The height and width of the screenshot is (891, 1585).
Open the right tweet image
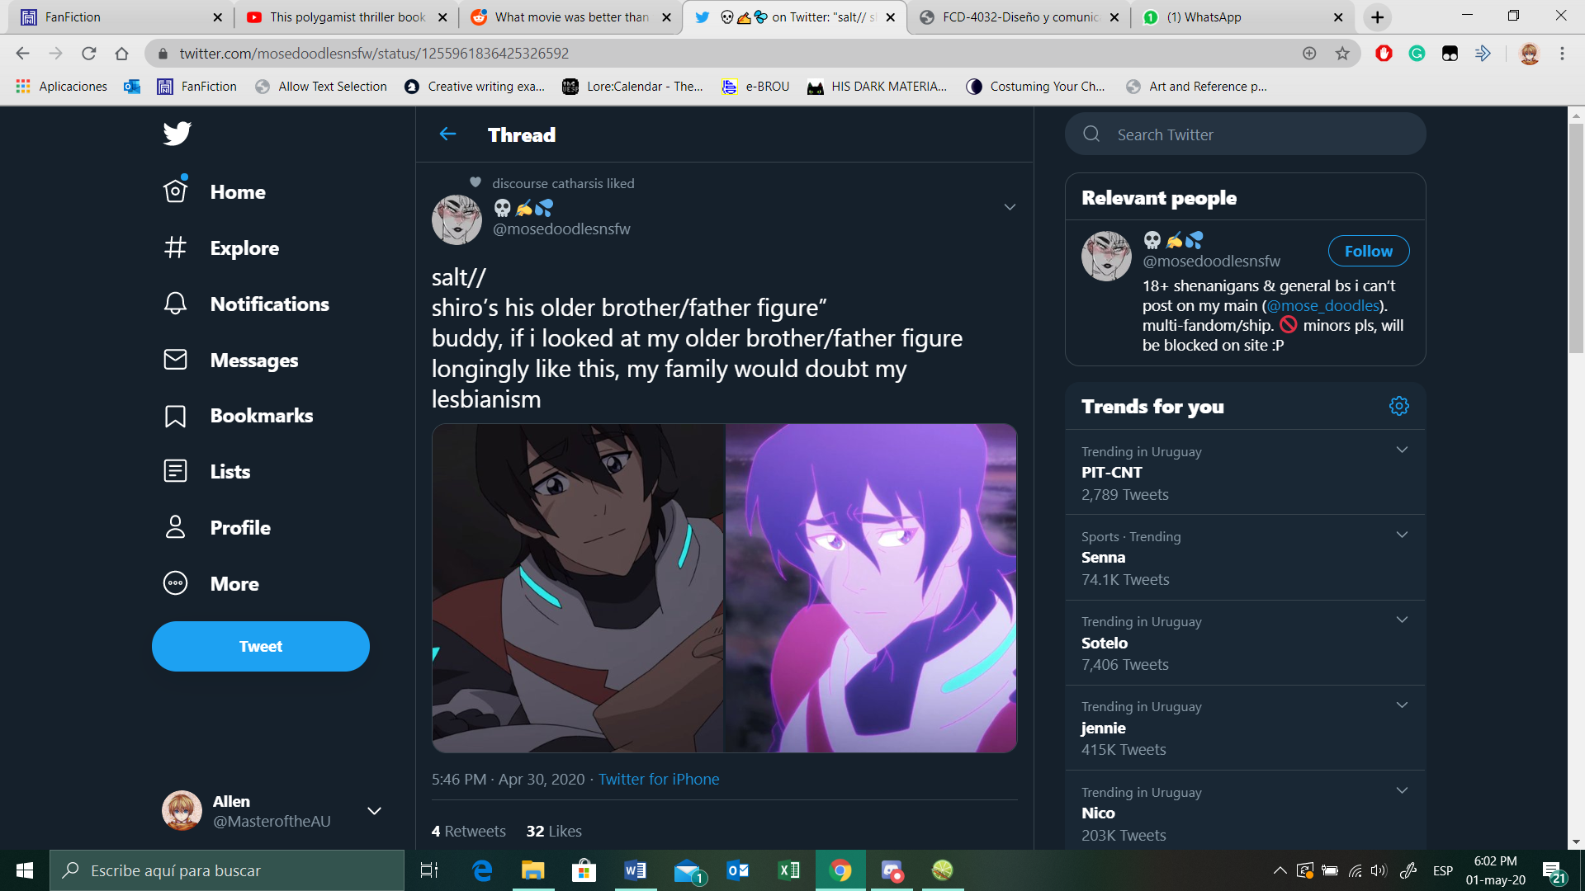(x=870, y=588)
